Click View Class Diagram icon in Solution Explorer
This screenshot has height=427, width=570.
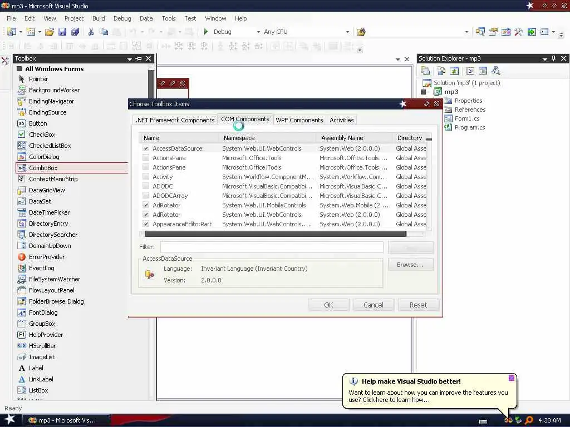495,71
